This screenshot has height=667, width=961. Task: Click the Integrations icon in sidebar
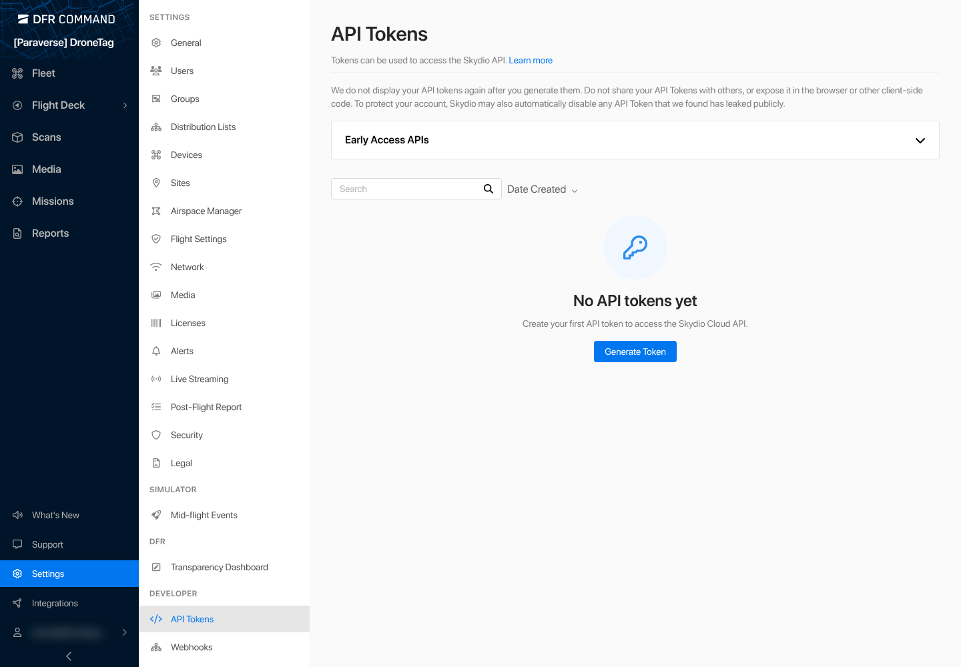pyautogui.click(x=17, y=603)
